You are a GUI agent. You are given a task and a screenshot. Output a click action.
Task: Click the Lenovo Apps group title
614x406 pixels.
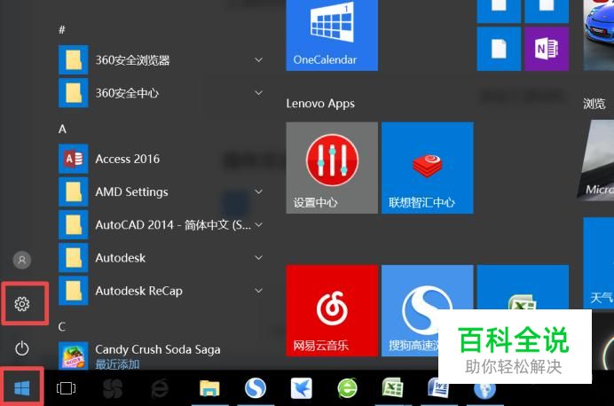(x=320, y=104)
